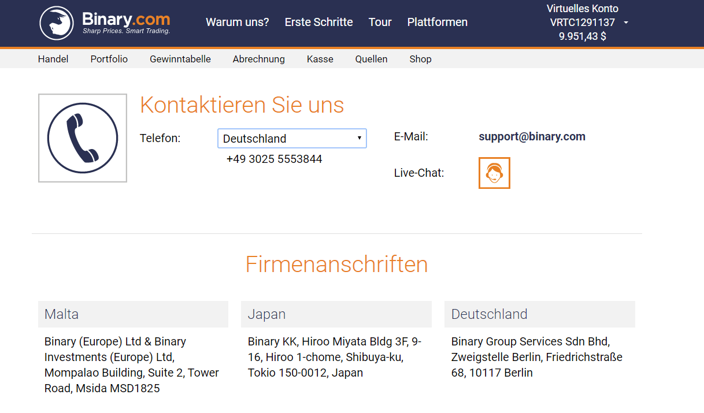Click the balance 9.951,43 $
Screen dimensions: 704x413
point(583,36)
